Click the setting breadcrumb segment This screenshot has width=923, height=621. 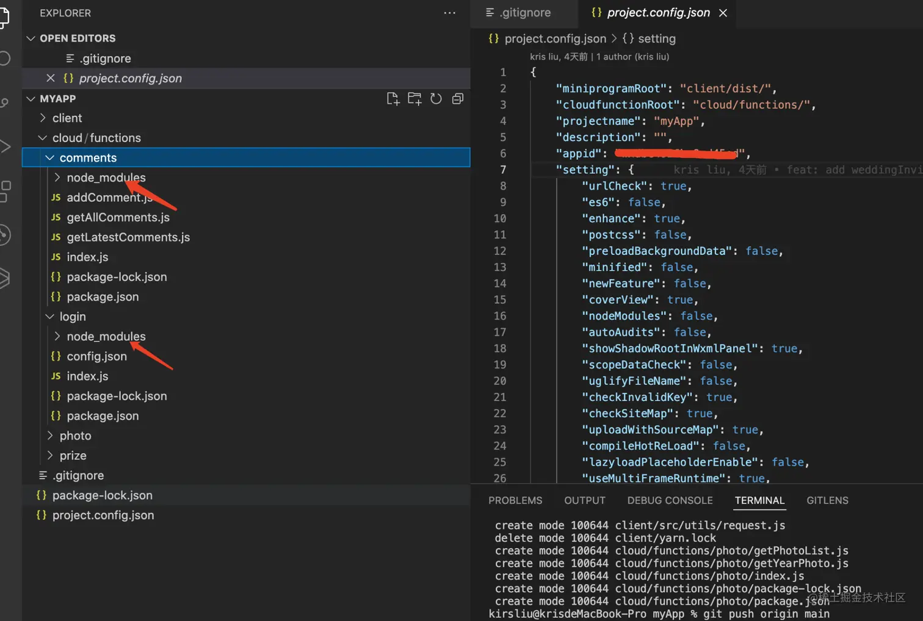coord(657,38)
